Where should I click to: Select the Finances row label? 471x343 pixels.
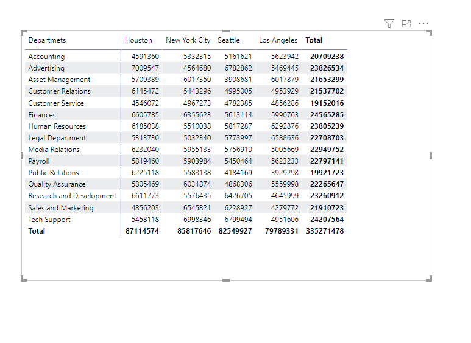point(42,115)
